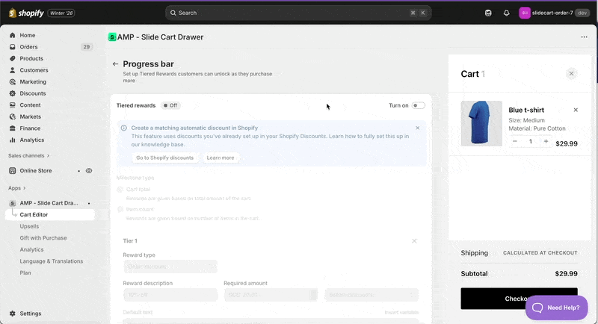Decrease Blue t-shirt quantity
The height and width of the screenshot is (324, 598).
515,141
